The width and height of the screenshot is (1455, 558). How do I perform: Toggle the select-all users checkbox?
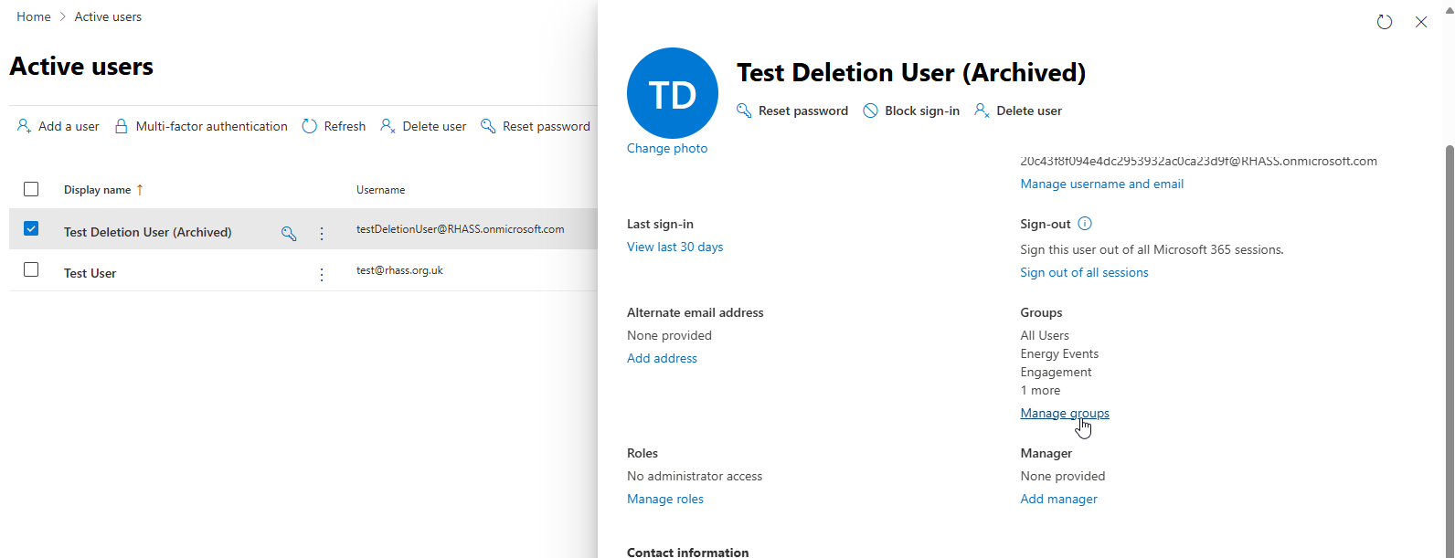(31, 189)
